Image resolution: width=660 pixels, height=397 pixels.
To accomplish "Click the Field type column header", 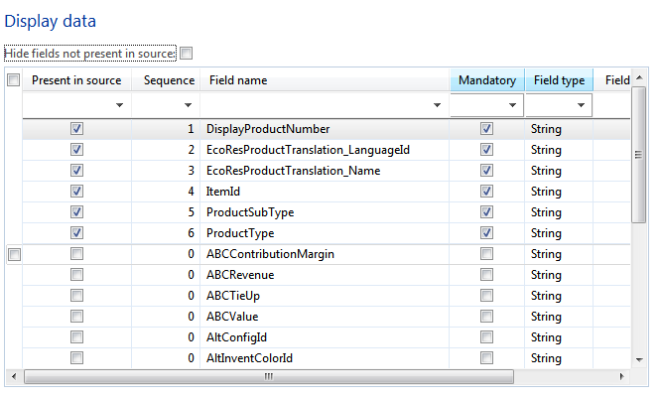I will pos(559,80).
